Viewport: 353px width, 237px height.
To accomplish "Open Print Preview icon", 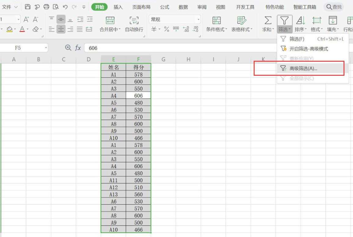I will tap(56, 7).
